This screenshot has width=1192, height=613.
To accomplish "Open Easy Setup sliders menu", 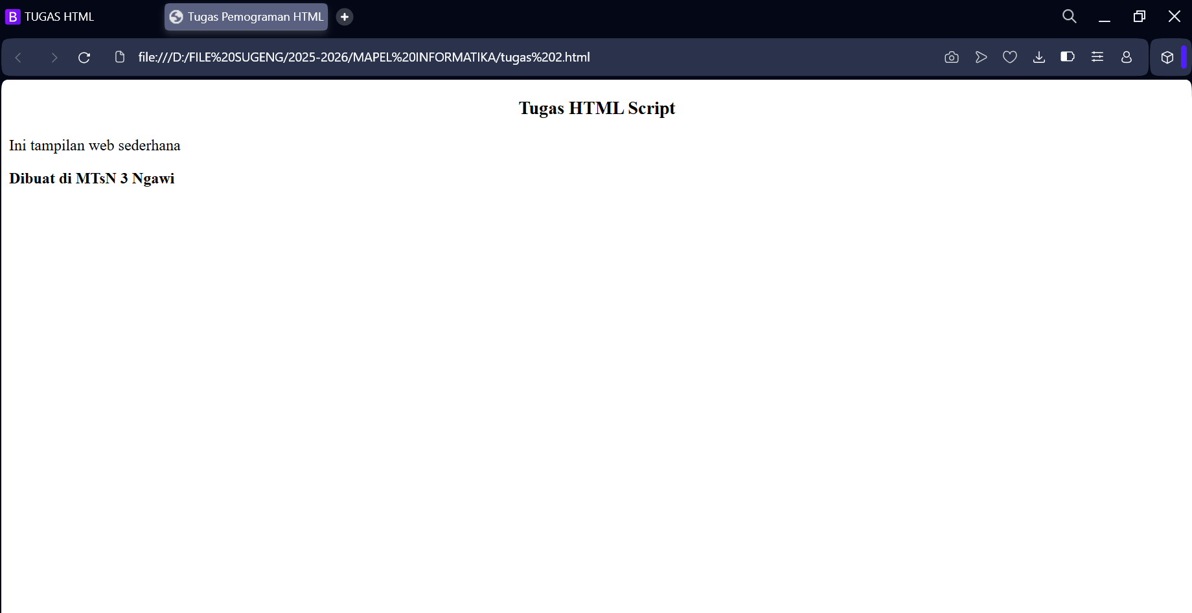I will pyautogui.click(x=1097, y=57).
